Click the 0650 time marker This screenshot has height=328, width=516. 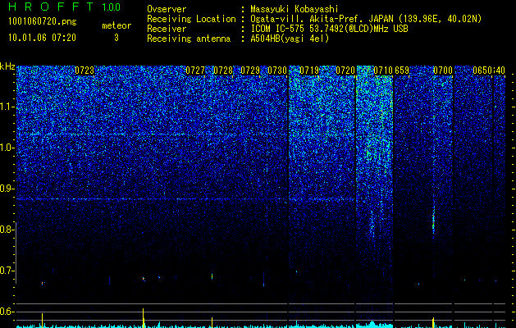coord(482,71)
